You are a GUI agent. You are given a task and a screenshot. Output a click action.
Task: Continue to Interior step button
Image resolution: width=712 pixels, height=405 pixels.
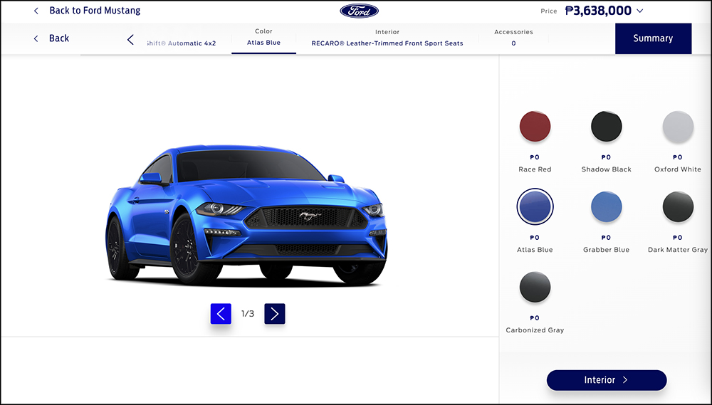[x=606, y=380]
